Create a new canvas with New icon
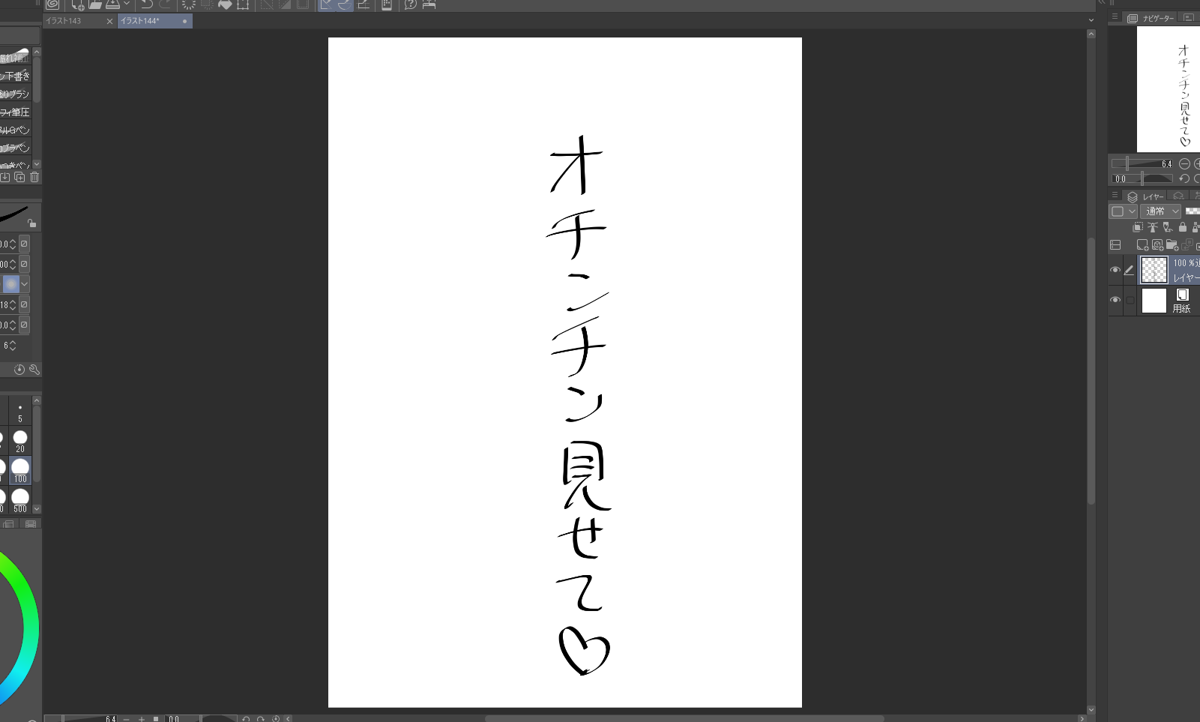Screen dimensions: 1200x722 coord(77,4)
